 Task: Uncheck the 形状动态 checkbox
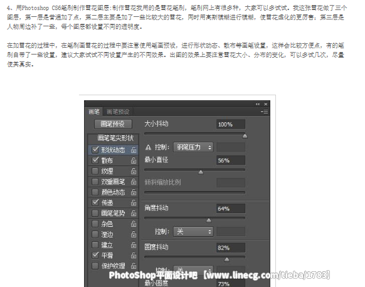(95, 150)
